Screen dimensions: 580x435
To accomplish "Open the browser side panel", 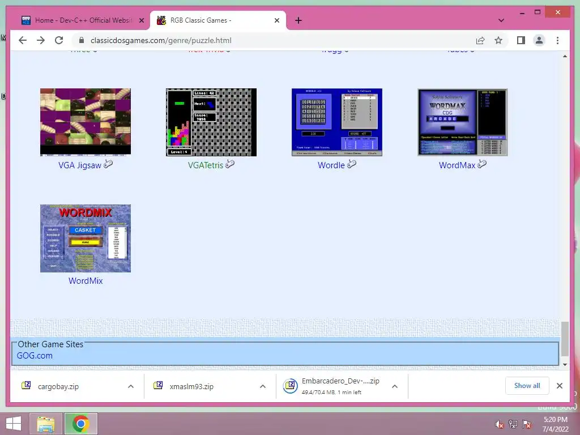I will point(521,40).
